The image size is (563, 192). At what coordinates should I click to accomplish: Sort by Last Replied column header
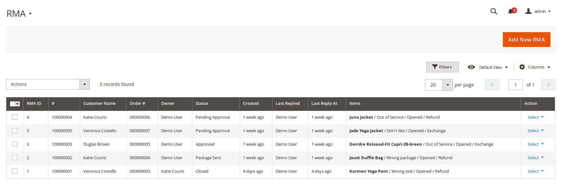click(290, 104)
